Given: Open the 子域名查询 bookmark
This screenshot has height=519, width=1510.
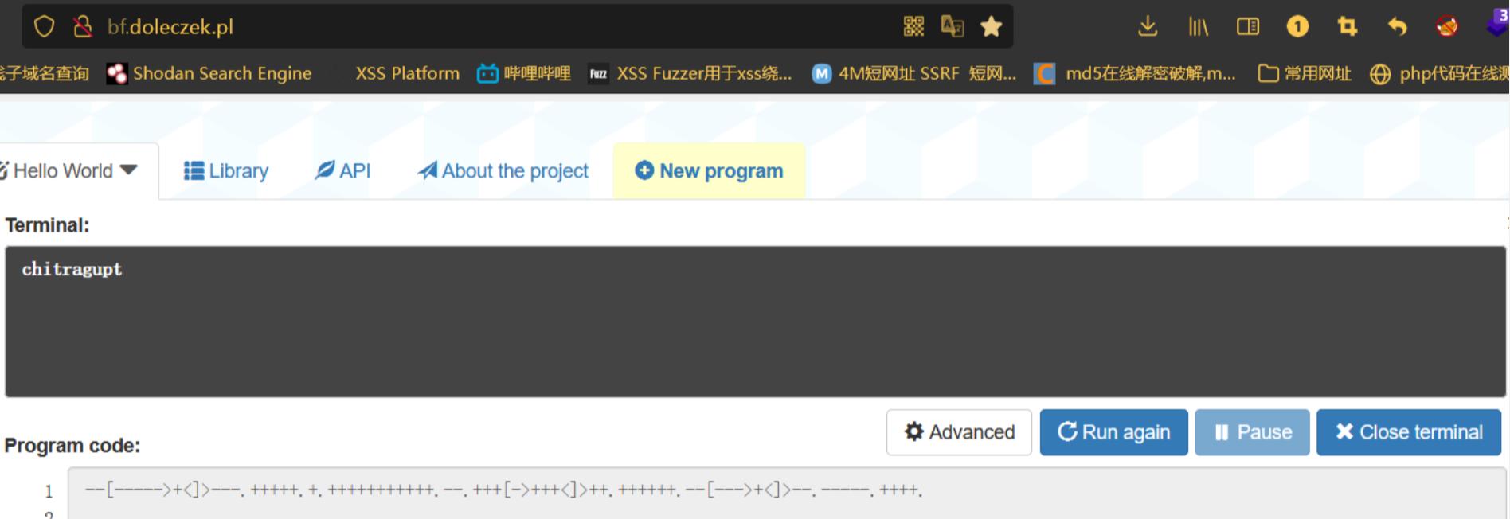Looking at the screenshot, I should [45, 74].
